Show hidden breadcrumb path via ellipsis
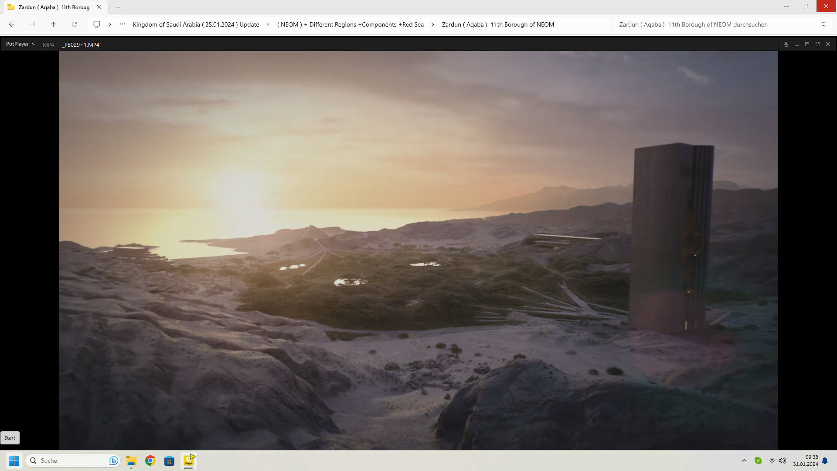837x471 pixels. 122,24
